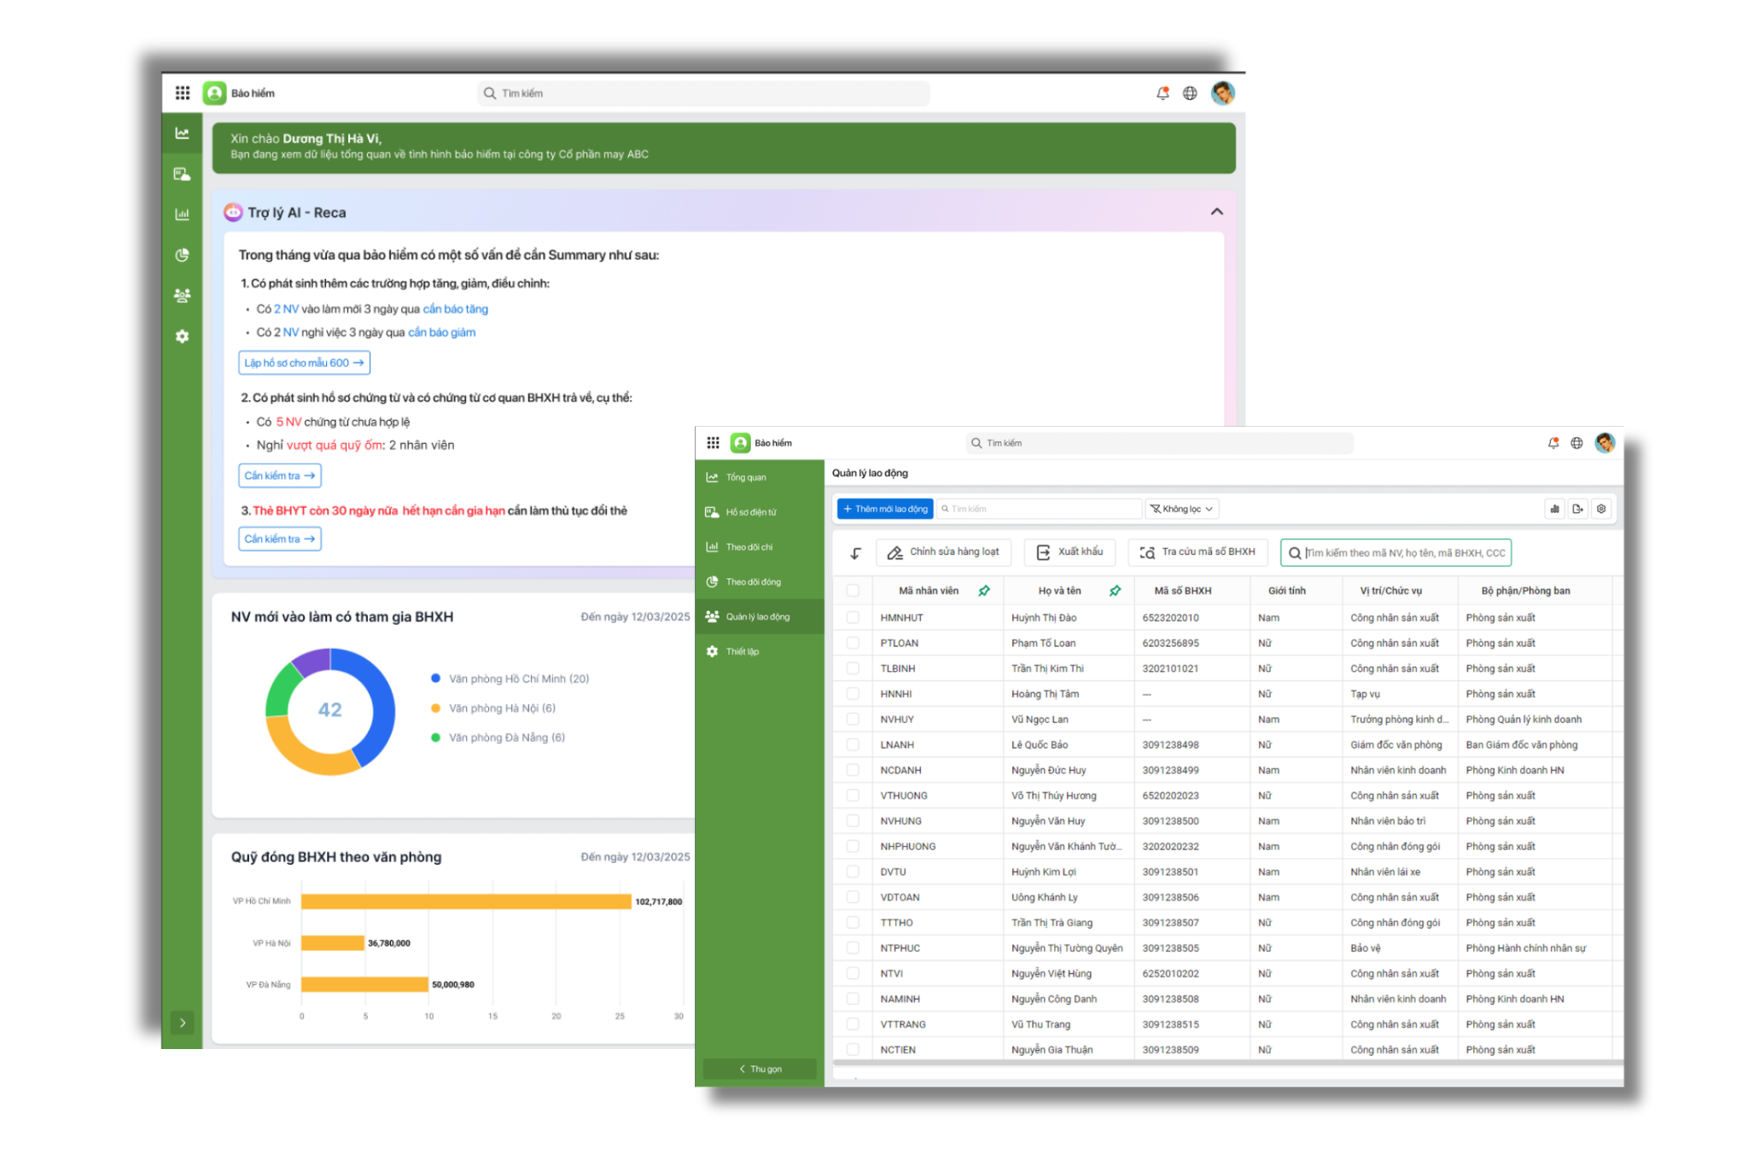1748x1166 pixels.
Task: Pin the Mã nhân viên column
Action: click(984, 591)
